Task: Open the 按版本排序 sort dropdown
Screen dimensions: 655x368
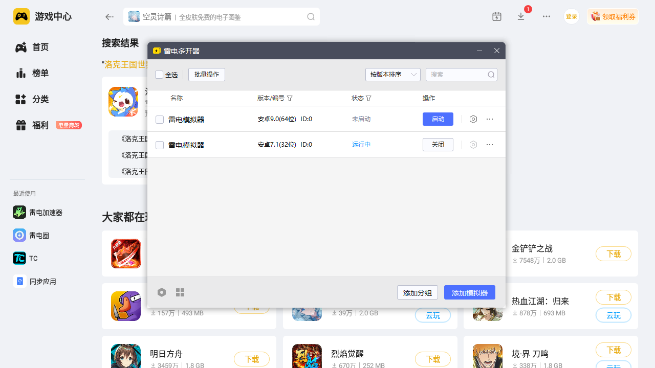Action: coord(393,75)
